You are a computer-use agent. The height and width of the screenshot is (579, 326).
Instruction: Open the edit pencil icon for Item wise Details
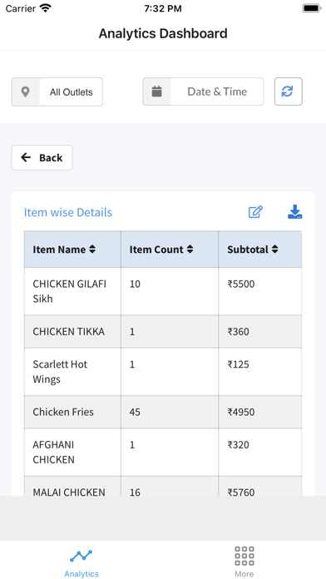(255, 212)
